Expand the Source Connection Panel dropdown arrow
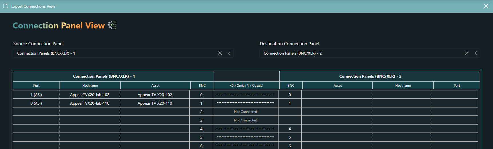Screen dimensions: 493x149 point(229,53)
